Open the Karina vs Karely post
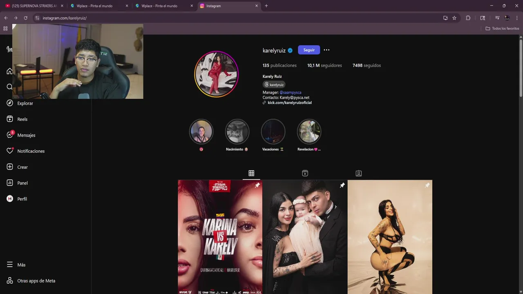523x294 pixels. click(220, 237)
